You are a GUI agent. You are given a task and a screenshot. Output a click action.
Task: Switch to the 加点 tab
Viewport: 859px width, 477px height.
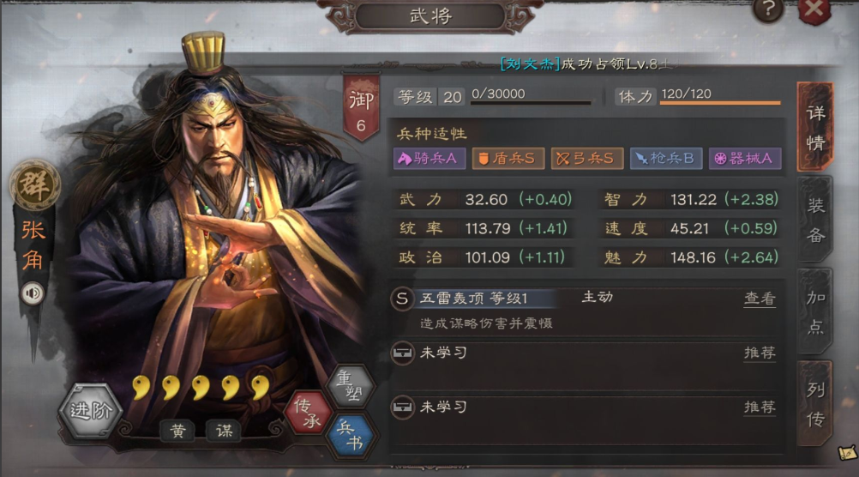816,312
